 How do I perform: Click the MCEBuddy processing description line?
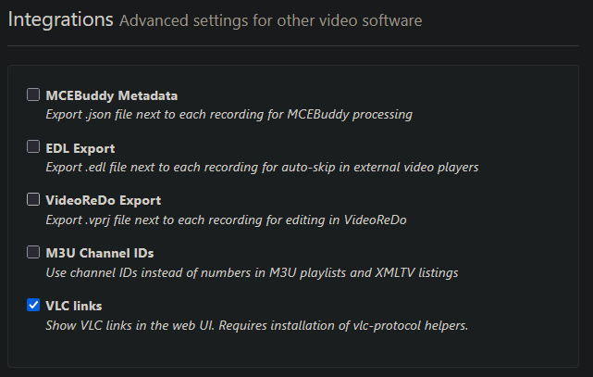pos(229,115)
